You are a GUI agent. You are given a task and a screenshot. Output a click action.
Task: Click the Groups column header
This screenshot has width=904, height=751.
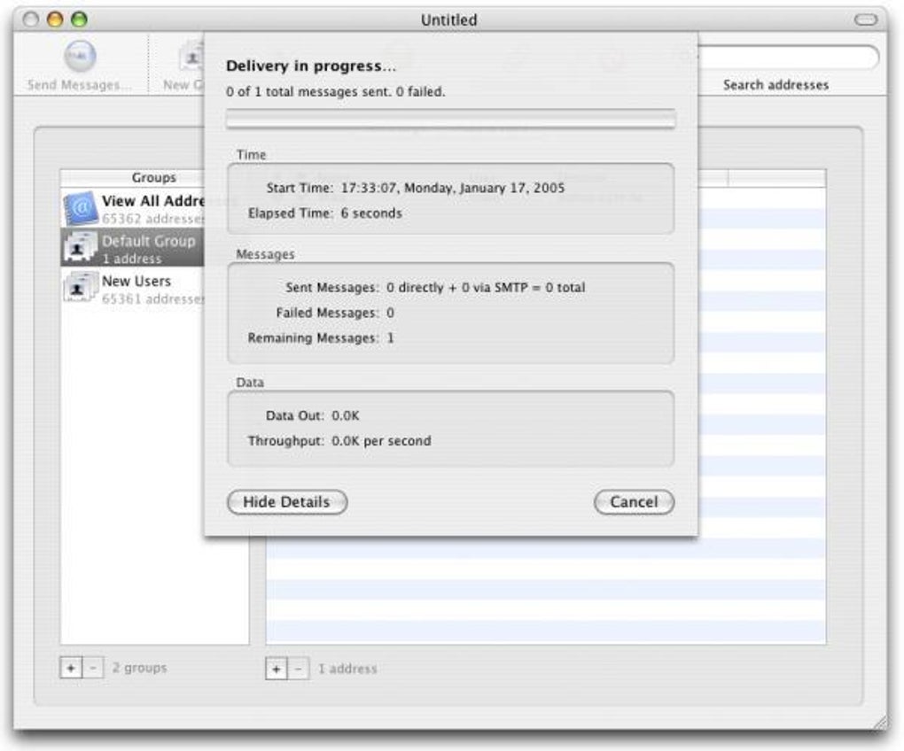click(x=154, y=177)
